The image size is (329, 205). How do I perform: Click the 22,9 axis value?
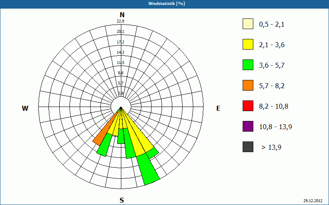tap(120, 21)
